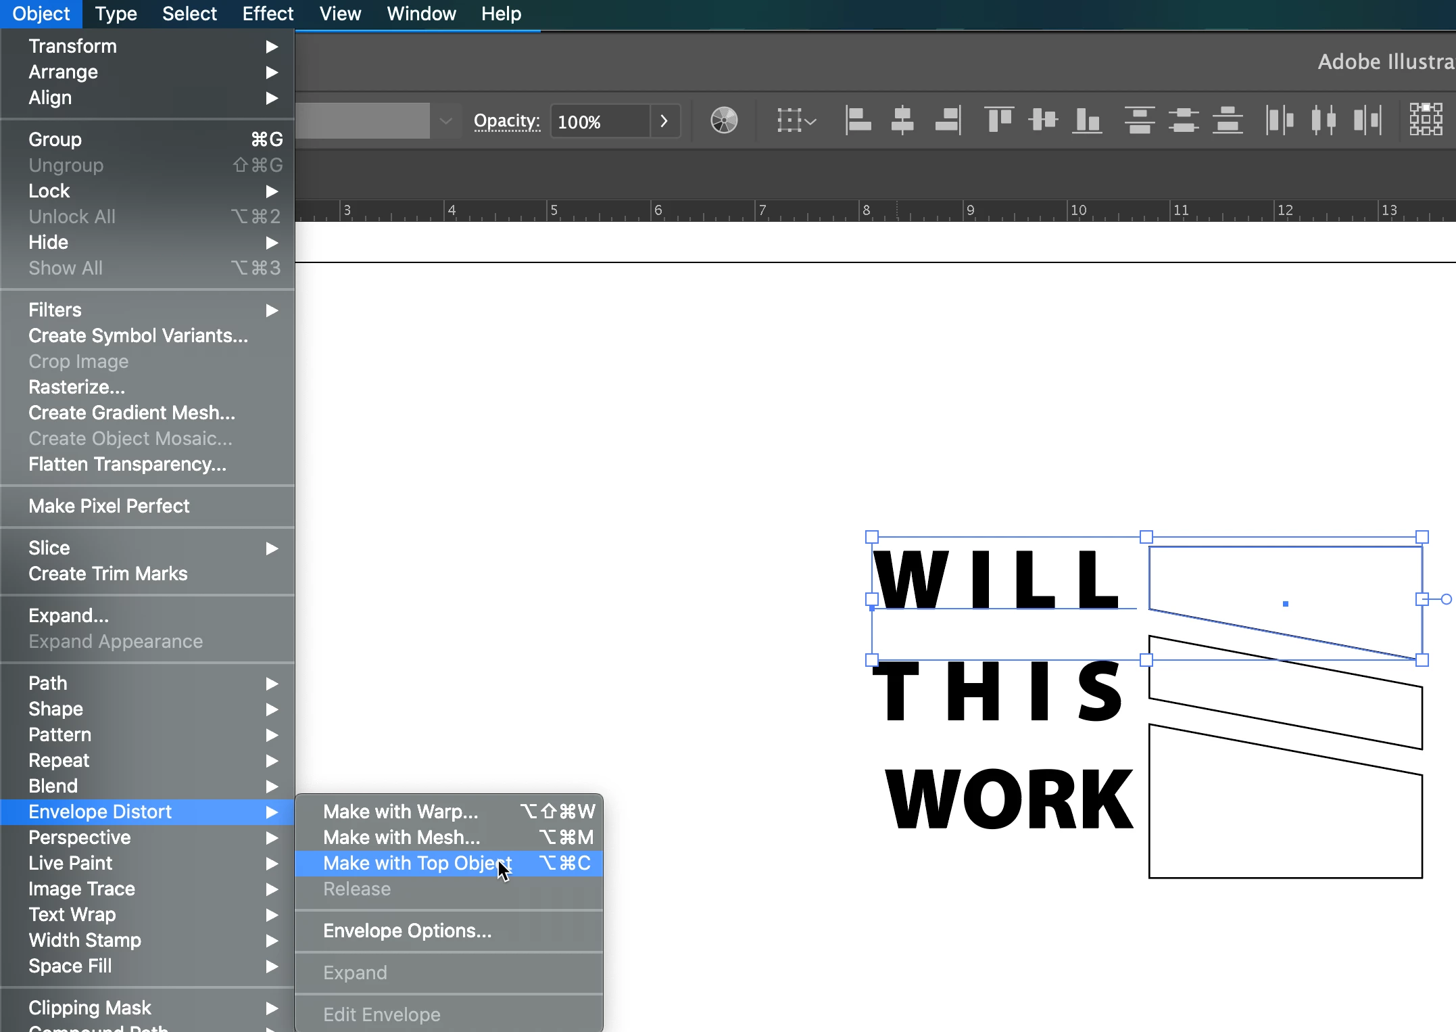Click Horizontal Align Right icon
The width and height of the screenshot is (1456, 1032).
[x=948, y=121]
